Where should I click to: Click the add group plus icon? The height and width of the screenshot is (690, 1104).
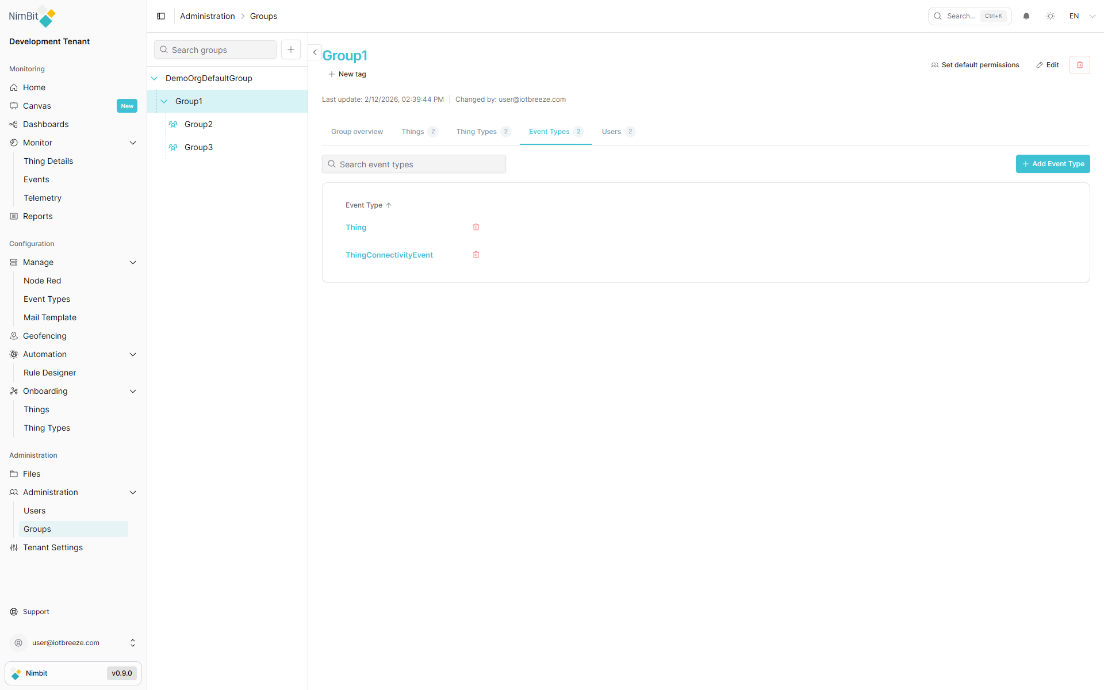tap(291, 49)
